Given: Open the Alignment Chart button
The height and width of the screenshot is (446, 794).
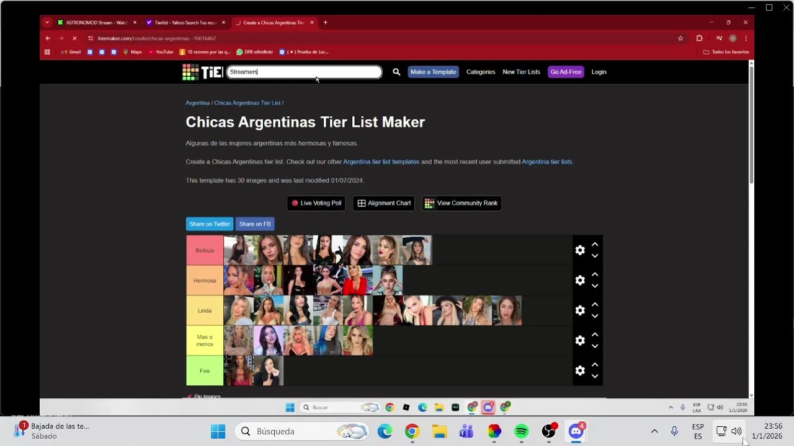Looking at the screenshot, I should [384, 203].
